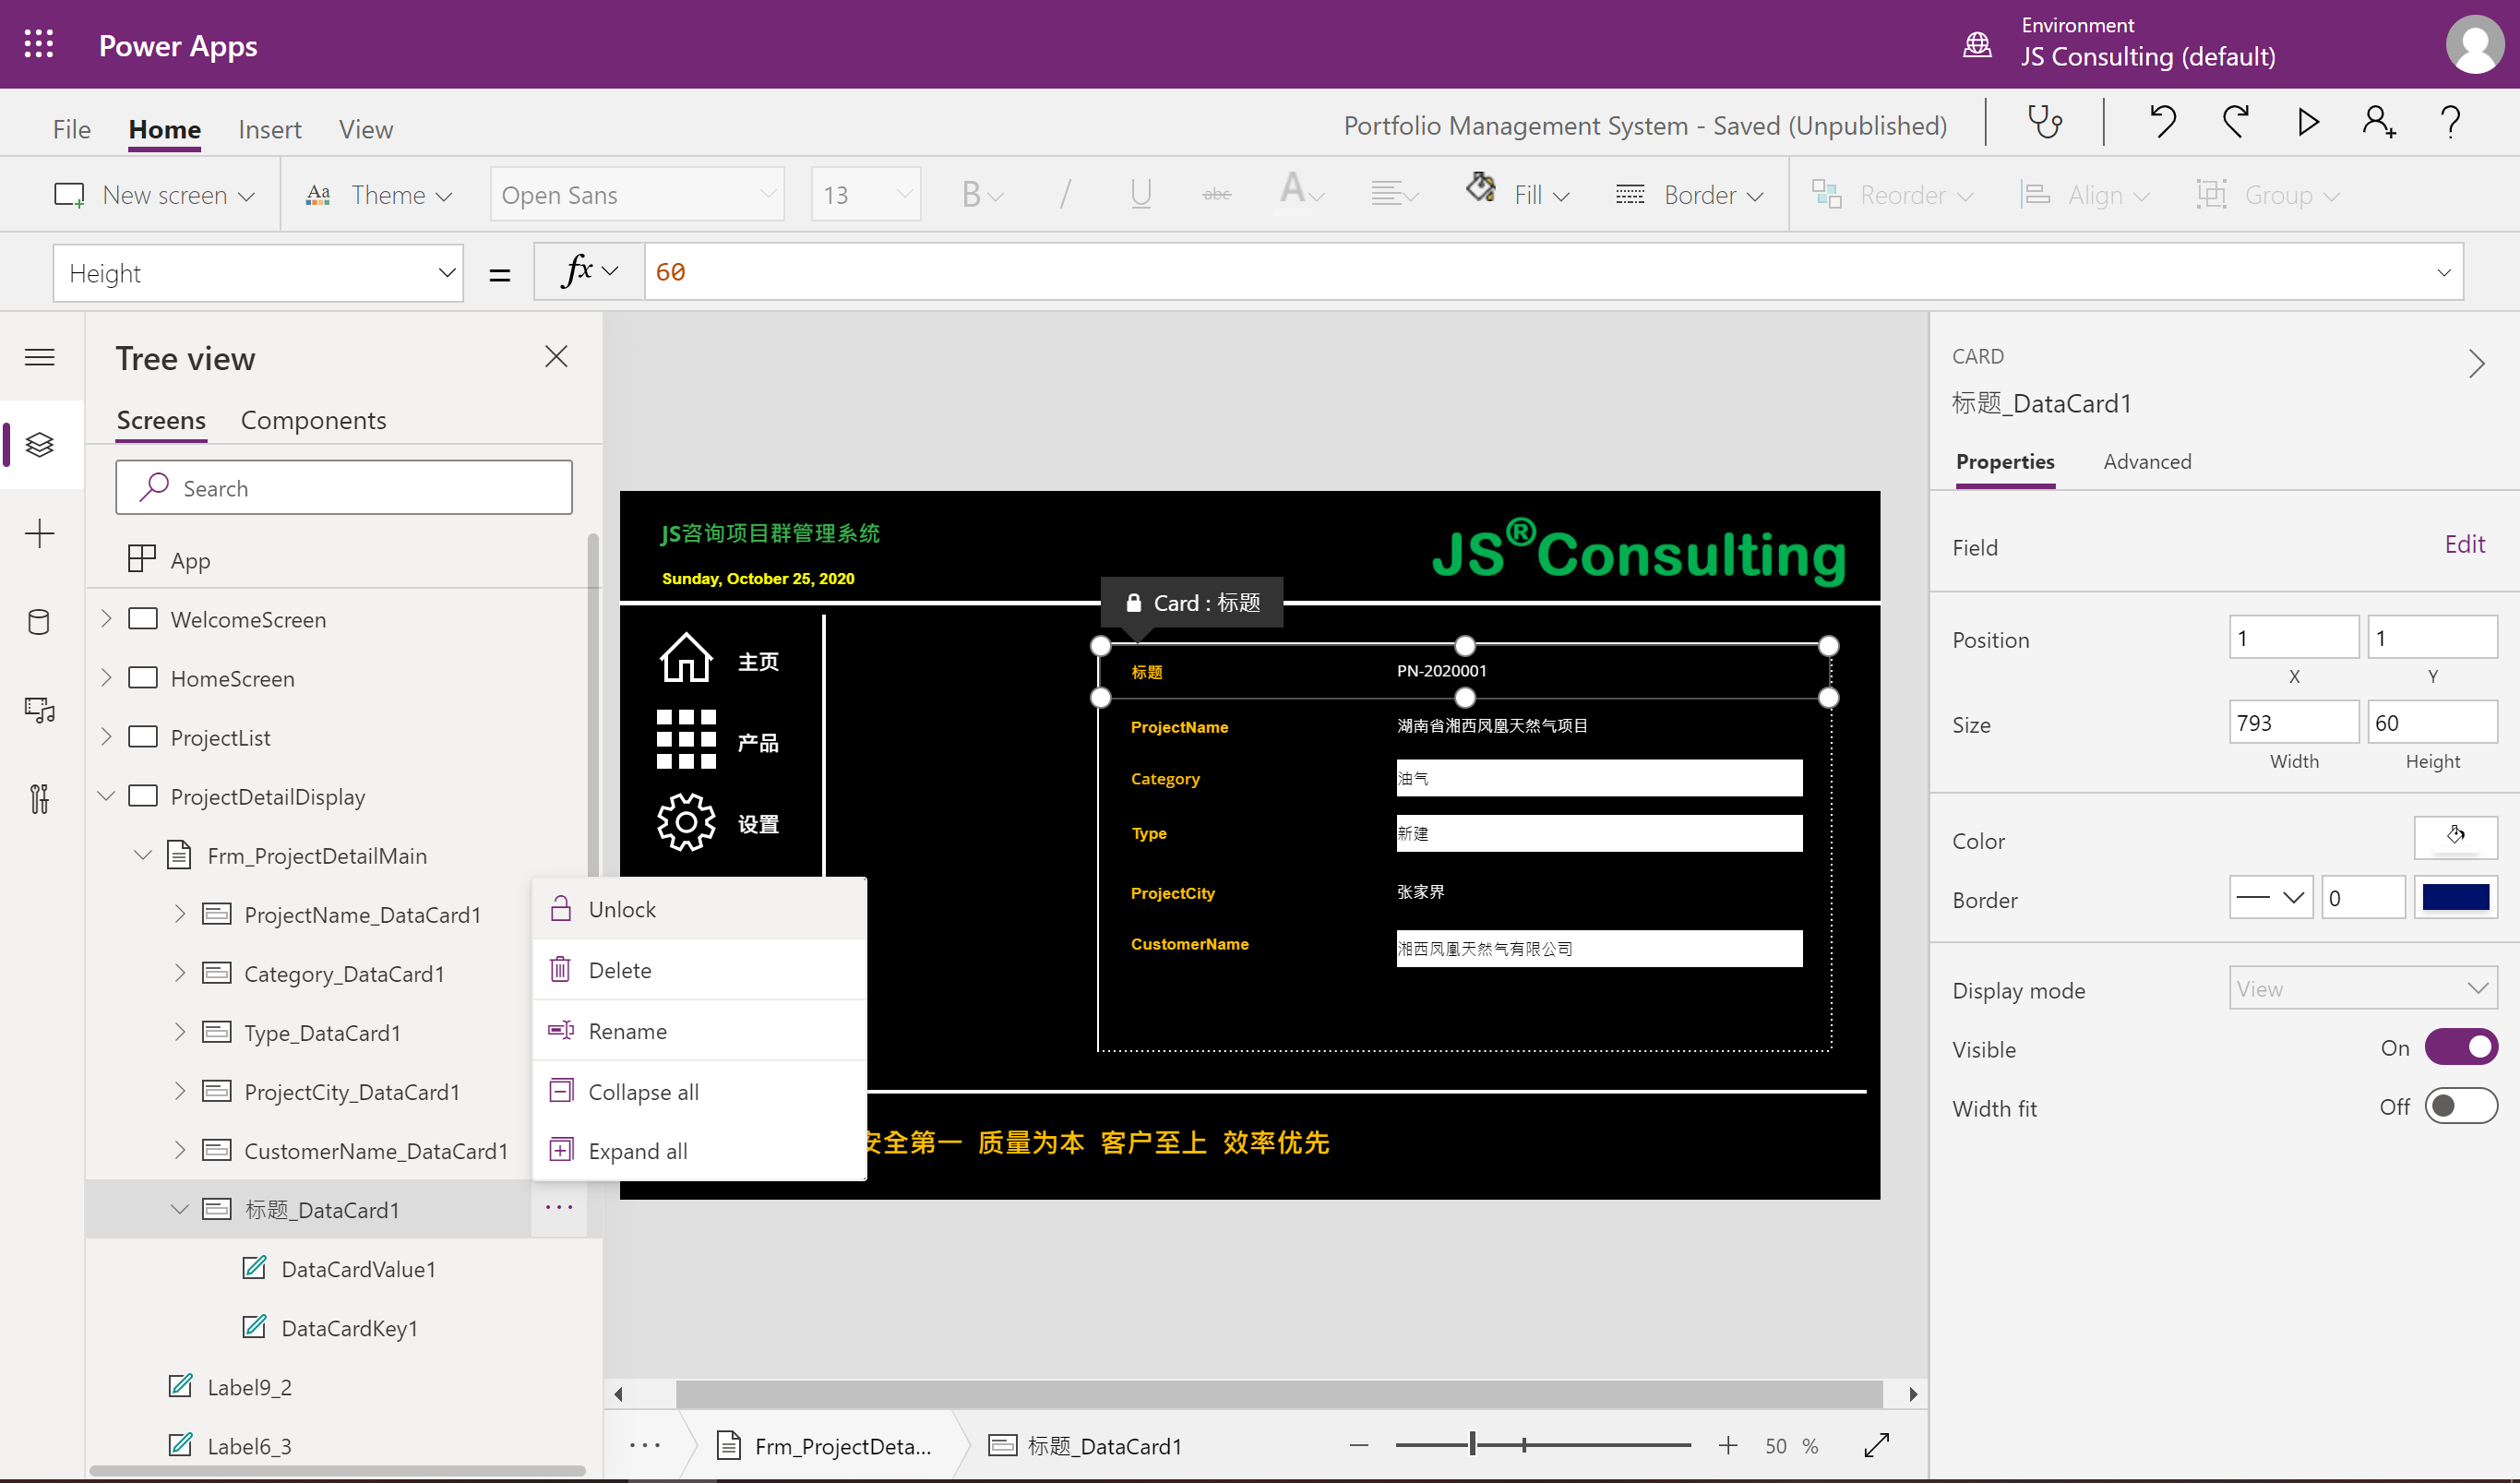The image size is (2520, 1483).
Task: Redo the last action
Action: tap(2235, 123)
